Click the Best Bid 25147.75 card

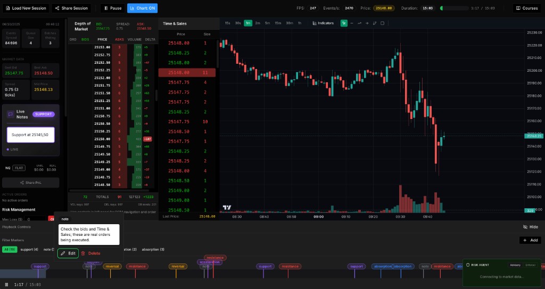tap(15, 71)
